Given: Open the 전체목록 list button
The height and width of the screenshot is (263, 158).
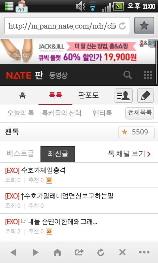Looking at the screenshot, I should 140,113.
